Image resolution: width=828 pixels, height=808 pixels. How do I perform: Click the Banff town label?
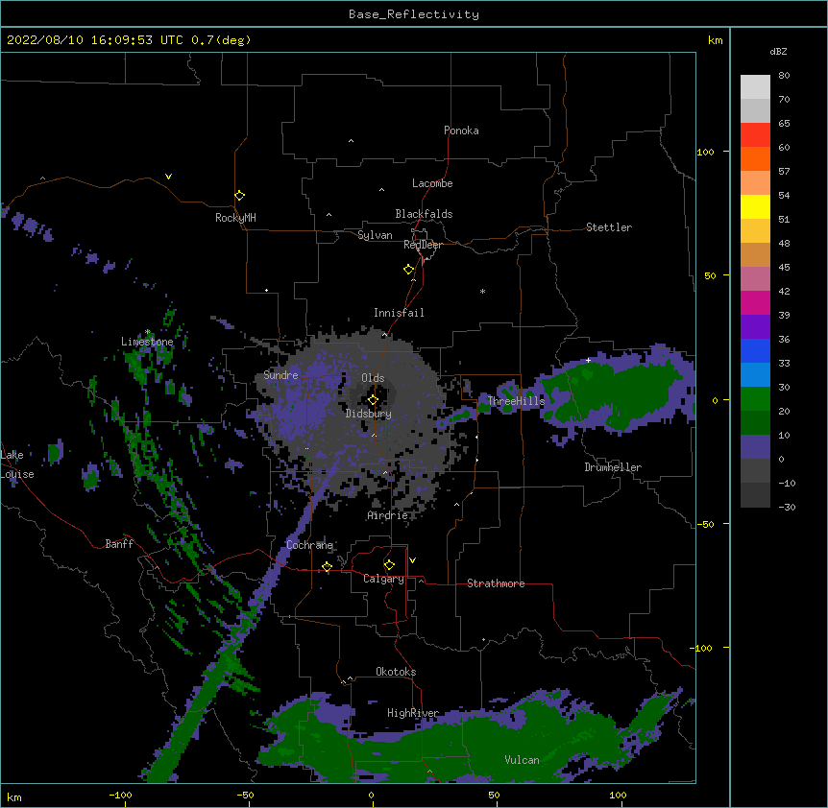pos(119,544)
